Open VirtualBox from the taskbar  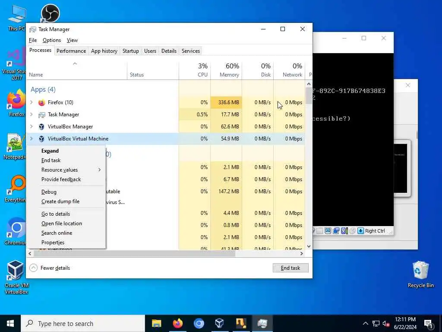pyautogui.click(x=220, y=323)
